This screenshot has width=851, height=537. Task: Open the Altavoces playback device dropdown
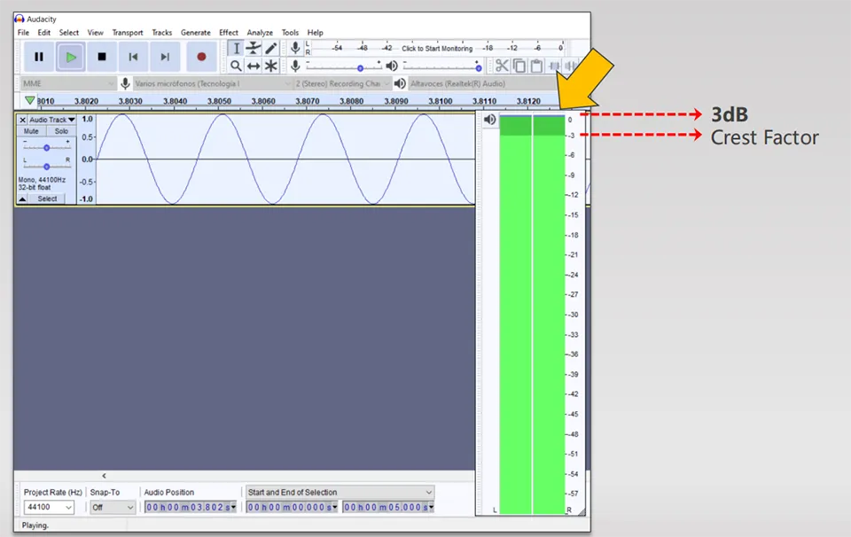click(x=482, y=83)
